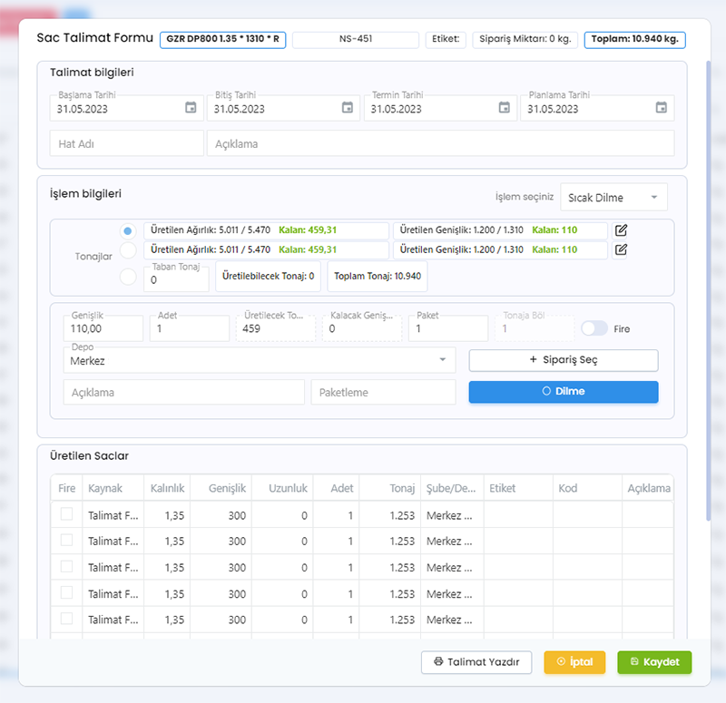The image size is (726, 703).
Task: Click Talimat Yazdır print button
Action: [x=476, y=662]
